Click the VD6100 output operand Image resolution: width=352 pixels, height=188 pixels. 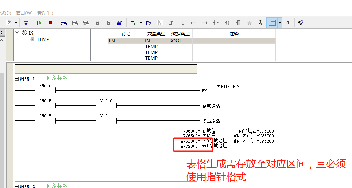[266, 131]
